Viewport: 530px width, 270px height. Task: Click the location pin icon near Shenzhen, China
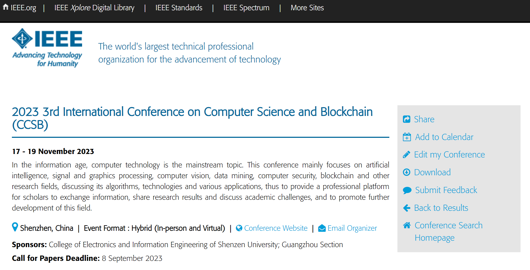coord(15,227)
